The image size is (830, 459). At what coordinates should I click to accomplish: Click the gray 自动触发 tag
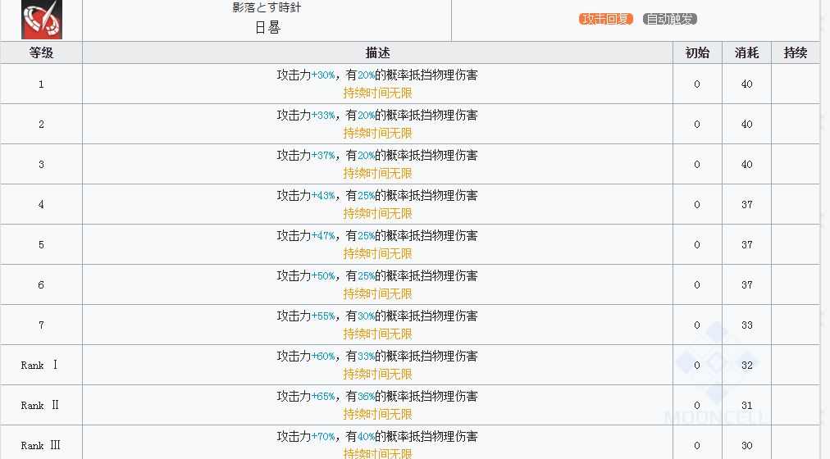[670, 19]
